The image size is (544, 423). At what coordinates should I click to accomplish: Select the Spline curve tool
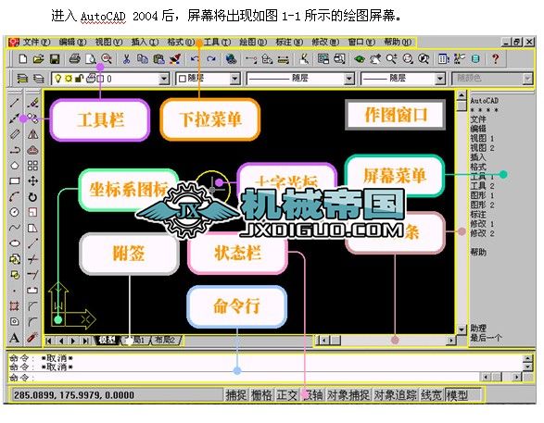point(15,228)
